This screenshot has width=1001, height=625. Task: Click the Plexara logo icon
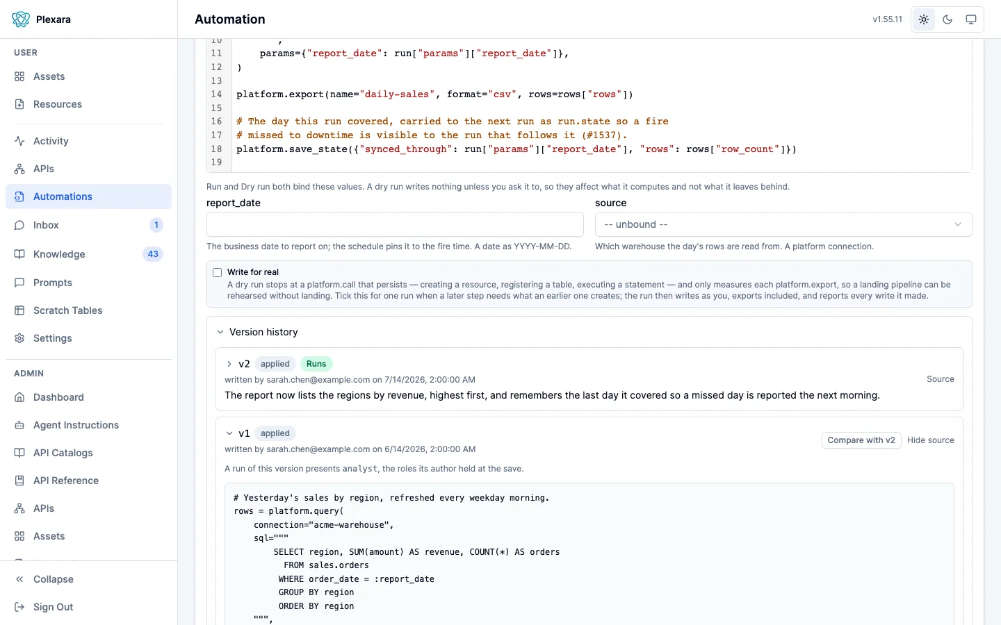[x=21, y=19]
